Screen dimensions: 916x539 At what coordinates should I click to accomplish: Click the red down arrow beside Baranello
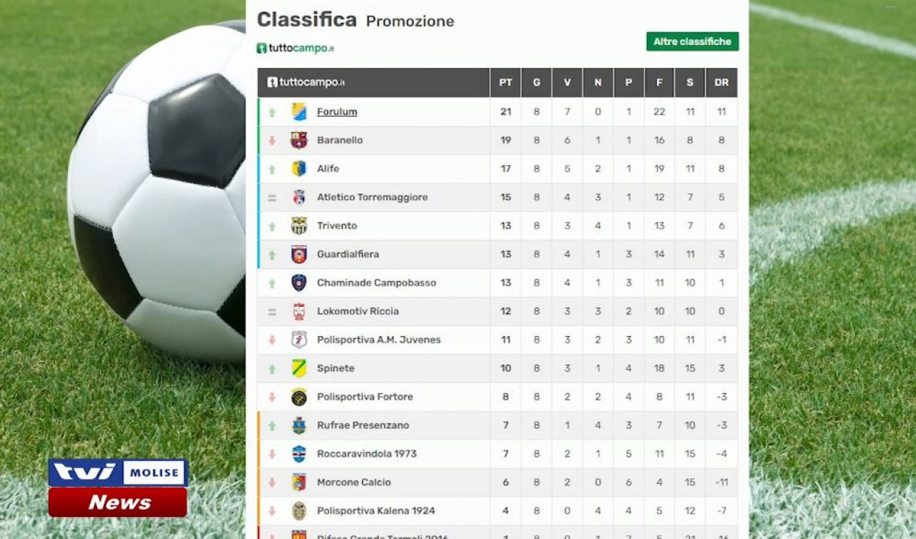tap(272, 141)
